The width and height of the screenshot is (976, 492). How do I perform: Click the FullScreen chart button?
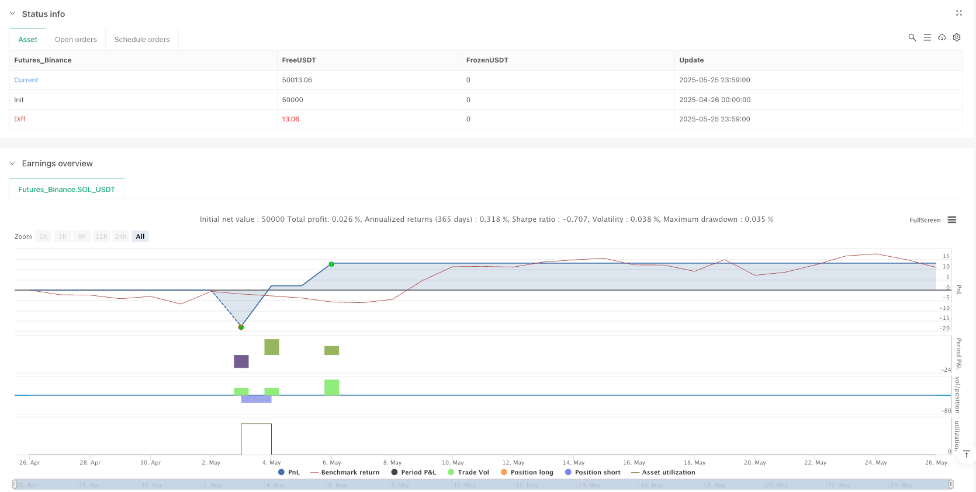click(925, 220)
